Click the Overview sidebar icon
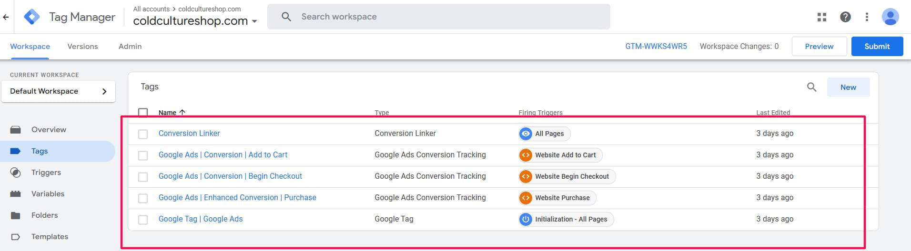Screen dimensions: 911x251 click(x=16, y=130)
